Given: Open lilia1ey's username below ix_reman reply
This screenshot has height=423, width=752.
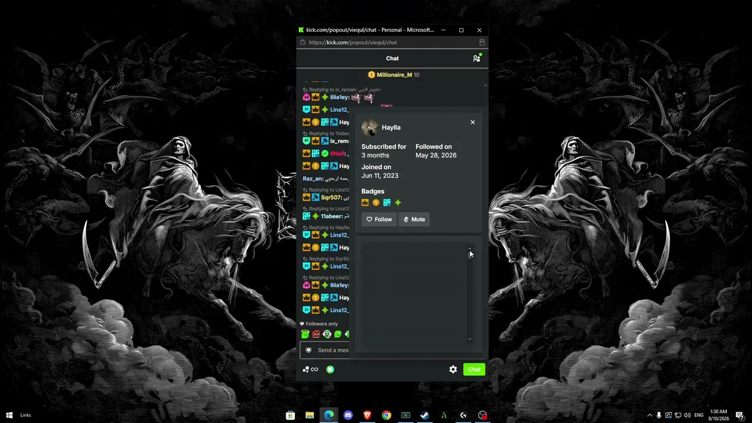Looking at the screenshot, I should click(339, 98).
